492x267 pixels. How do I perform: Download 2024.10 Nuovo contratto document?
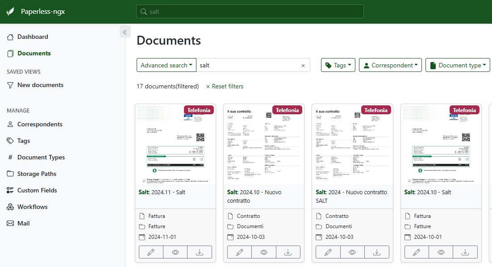(288, 252)
